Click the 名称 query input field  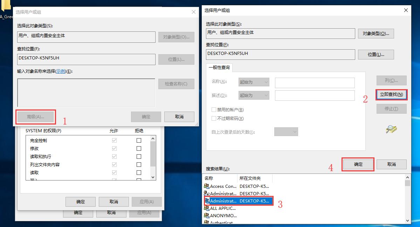pyautogui.click(x=315, y=82)
